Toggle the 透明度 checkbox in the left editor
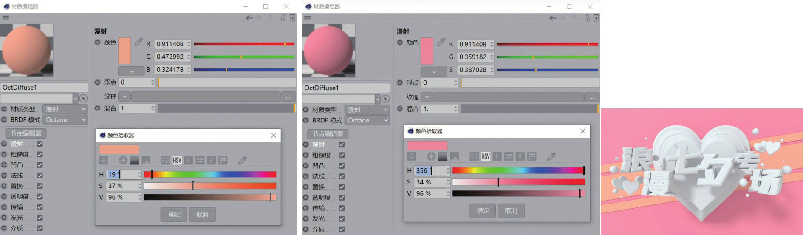 pyautogui.click(x=40, y=196)
